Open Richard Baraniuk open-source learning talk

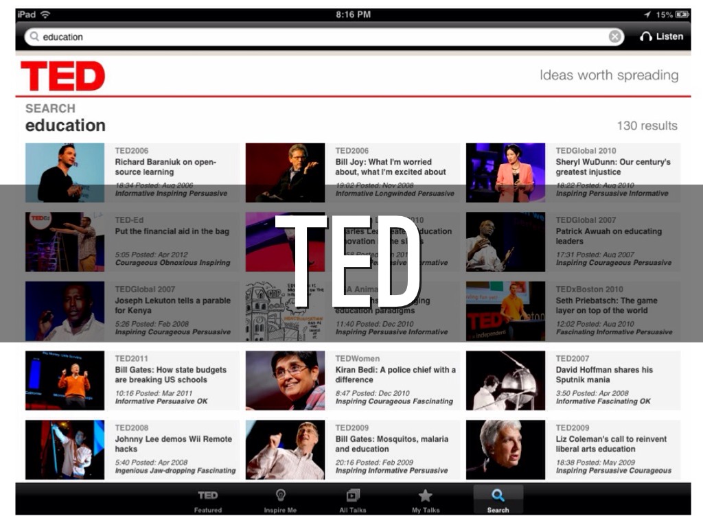point(165,167)
